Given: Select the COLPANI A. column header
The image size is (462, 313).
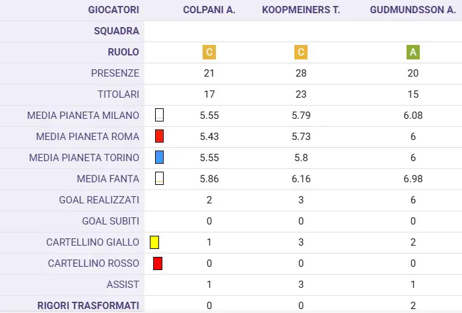Looking at the screenshot, I should [209, 10].
